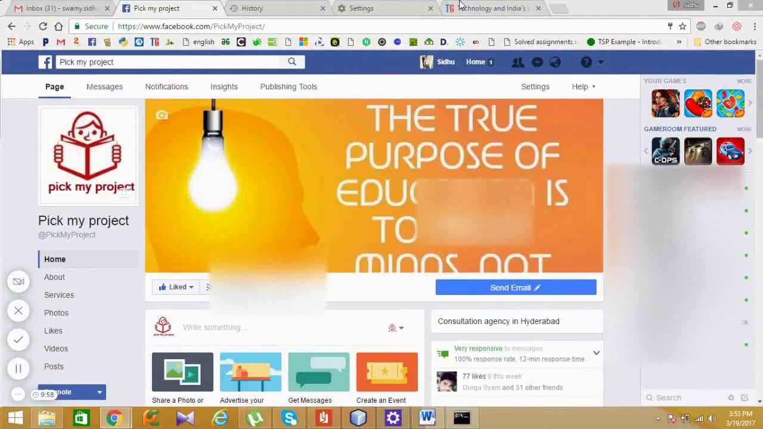The width and height of the screenshot is (763, 429).
Task: Select Likes in page sidebar
Action: point(53,331)
